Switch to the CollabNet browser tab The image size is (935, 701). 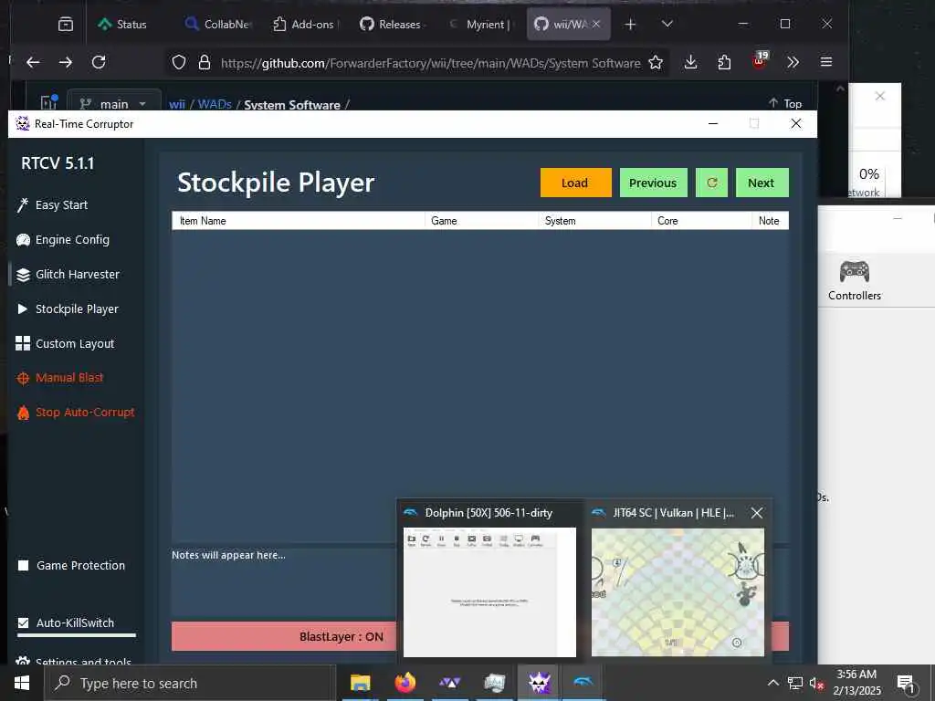tap(219, 25)
